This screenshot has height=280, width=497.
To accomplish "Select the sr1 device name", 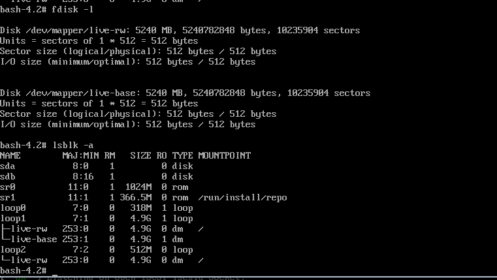I will (8, 197).
